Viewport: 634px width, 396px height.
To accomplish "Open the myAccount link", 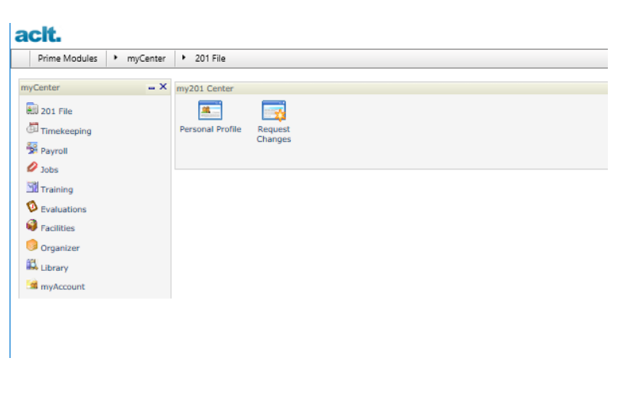I will click(63, 287).
